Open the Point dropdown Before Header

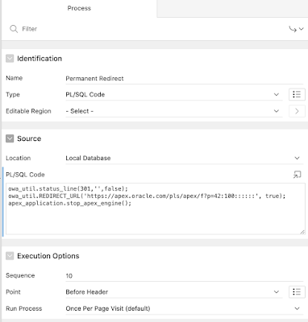click(x=174, y=292)
